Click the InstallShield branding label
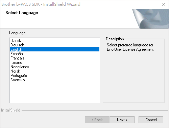 pos(10,110)
